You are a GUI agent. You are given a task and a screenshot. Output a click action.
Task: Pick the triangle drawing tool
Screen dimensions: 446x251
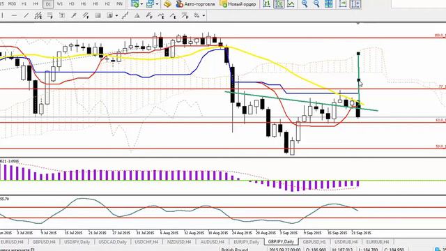coord(137,15)
